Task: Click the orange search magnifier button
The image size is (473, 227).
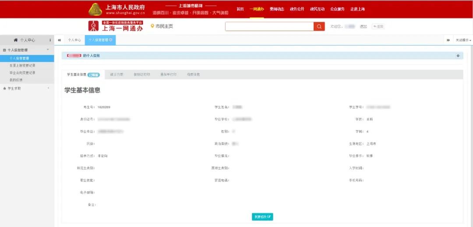Action: [x=319, y=26]
